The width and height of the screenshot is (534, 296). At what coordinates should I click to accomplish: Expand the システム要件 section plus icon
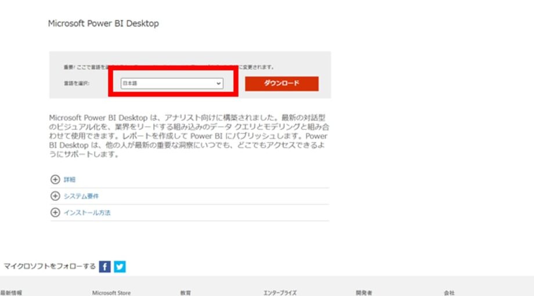(x=55, y=196)
